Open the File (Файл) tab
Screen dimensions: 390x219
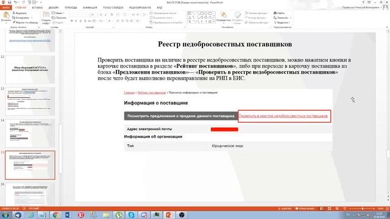[5, 8]
